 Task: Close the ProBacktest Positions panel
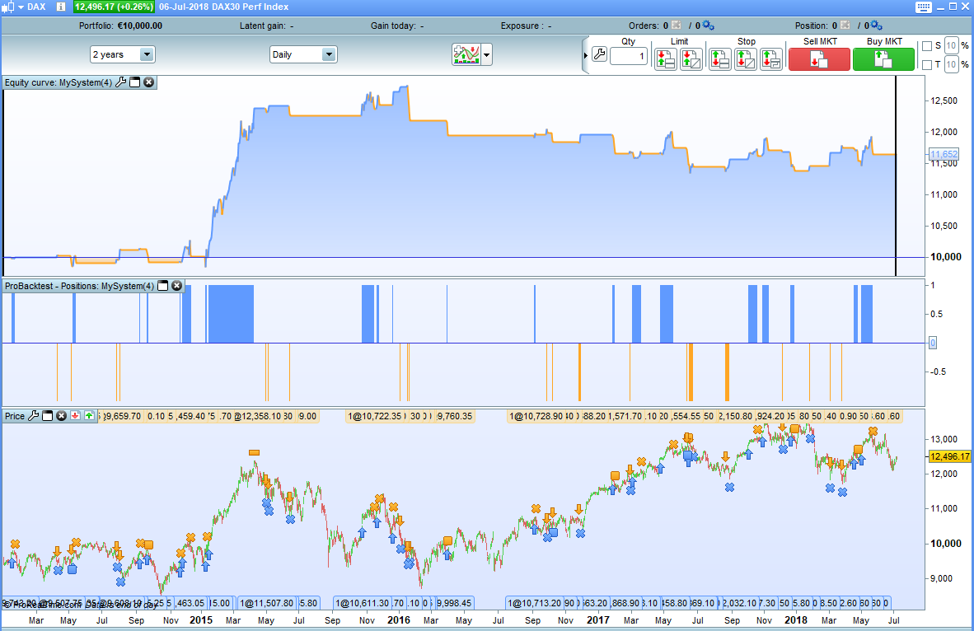coord(177,286)
